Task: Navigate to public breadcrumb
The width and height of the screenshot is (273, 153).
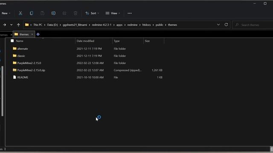Action: tap(159, 25)
